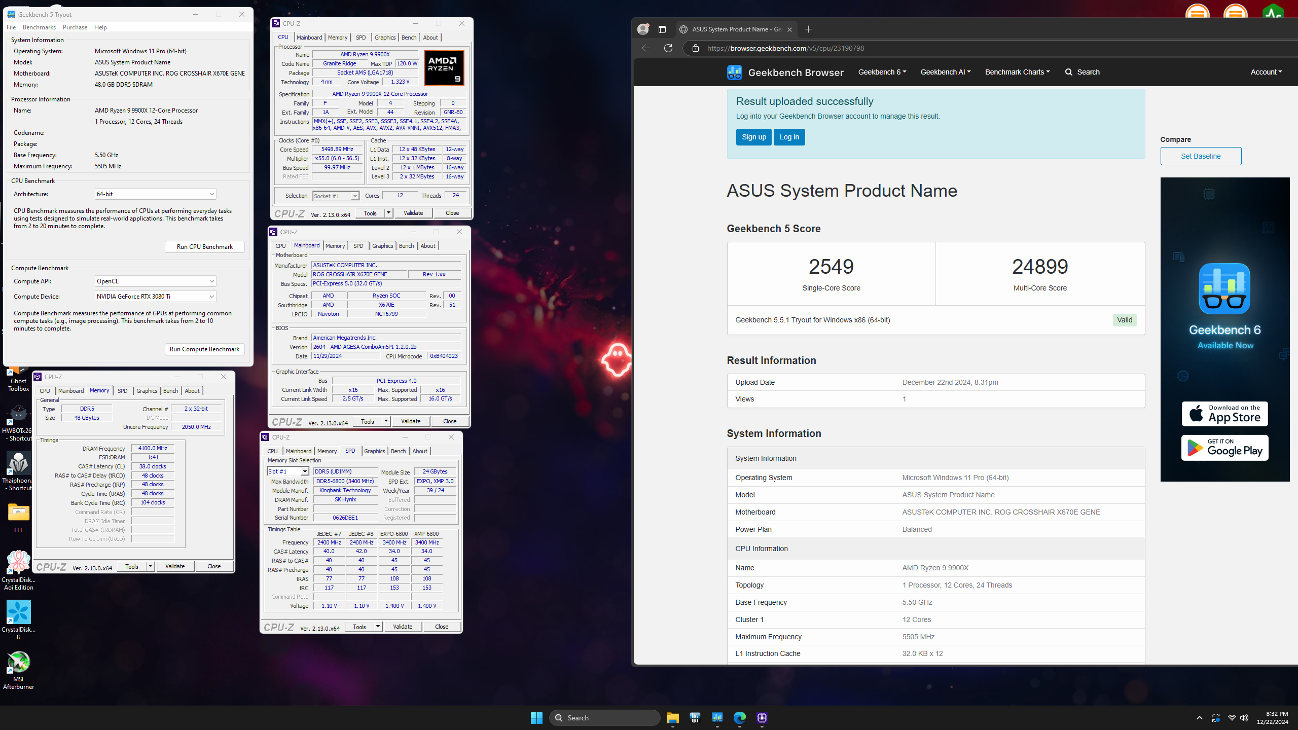The image size is (1298, 730).
Task: Open Ghost Toolbox desktop shortcut
Action: point(18,378)
